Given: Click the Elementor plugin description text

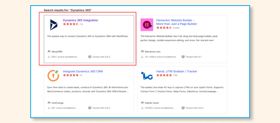Looking at the screenshot, I should click(179, 38).
